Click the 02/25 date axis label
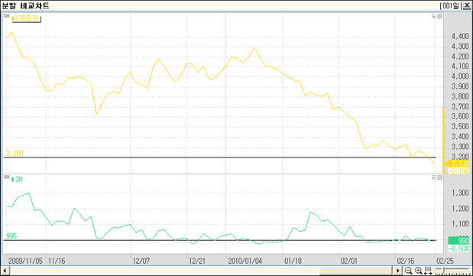 pos(445,261)
